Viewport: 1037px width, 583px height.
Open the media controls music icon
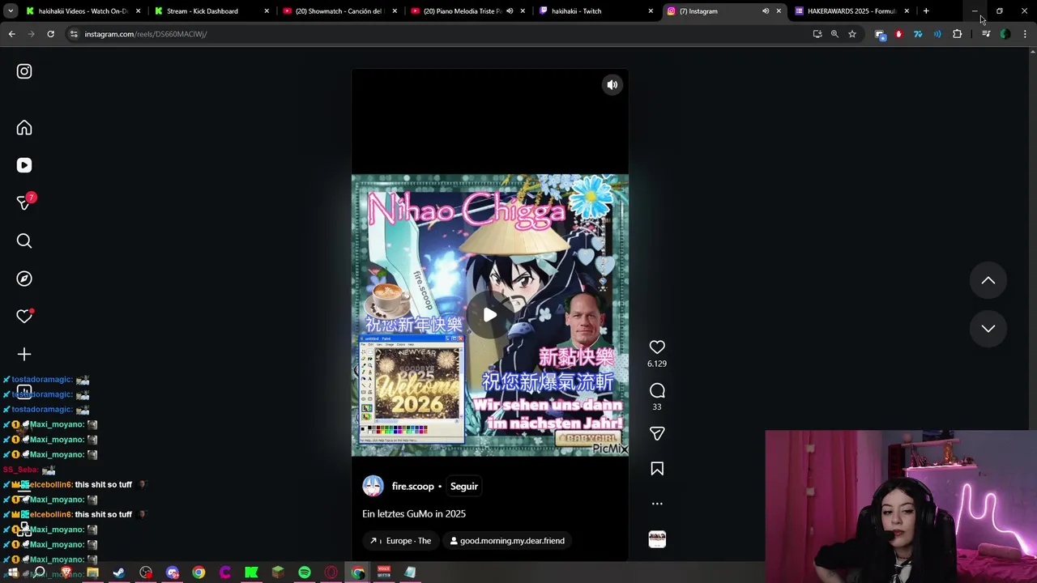click(985, 34)
